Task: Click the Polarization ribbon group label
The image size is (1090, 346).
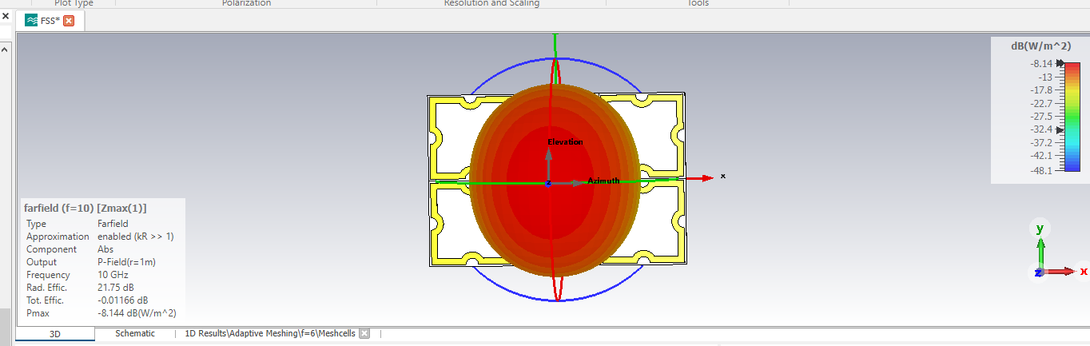Action: tap(246, 3)
